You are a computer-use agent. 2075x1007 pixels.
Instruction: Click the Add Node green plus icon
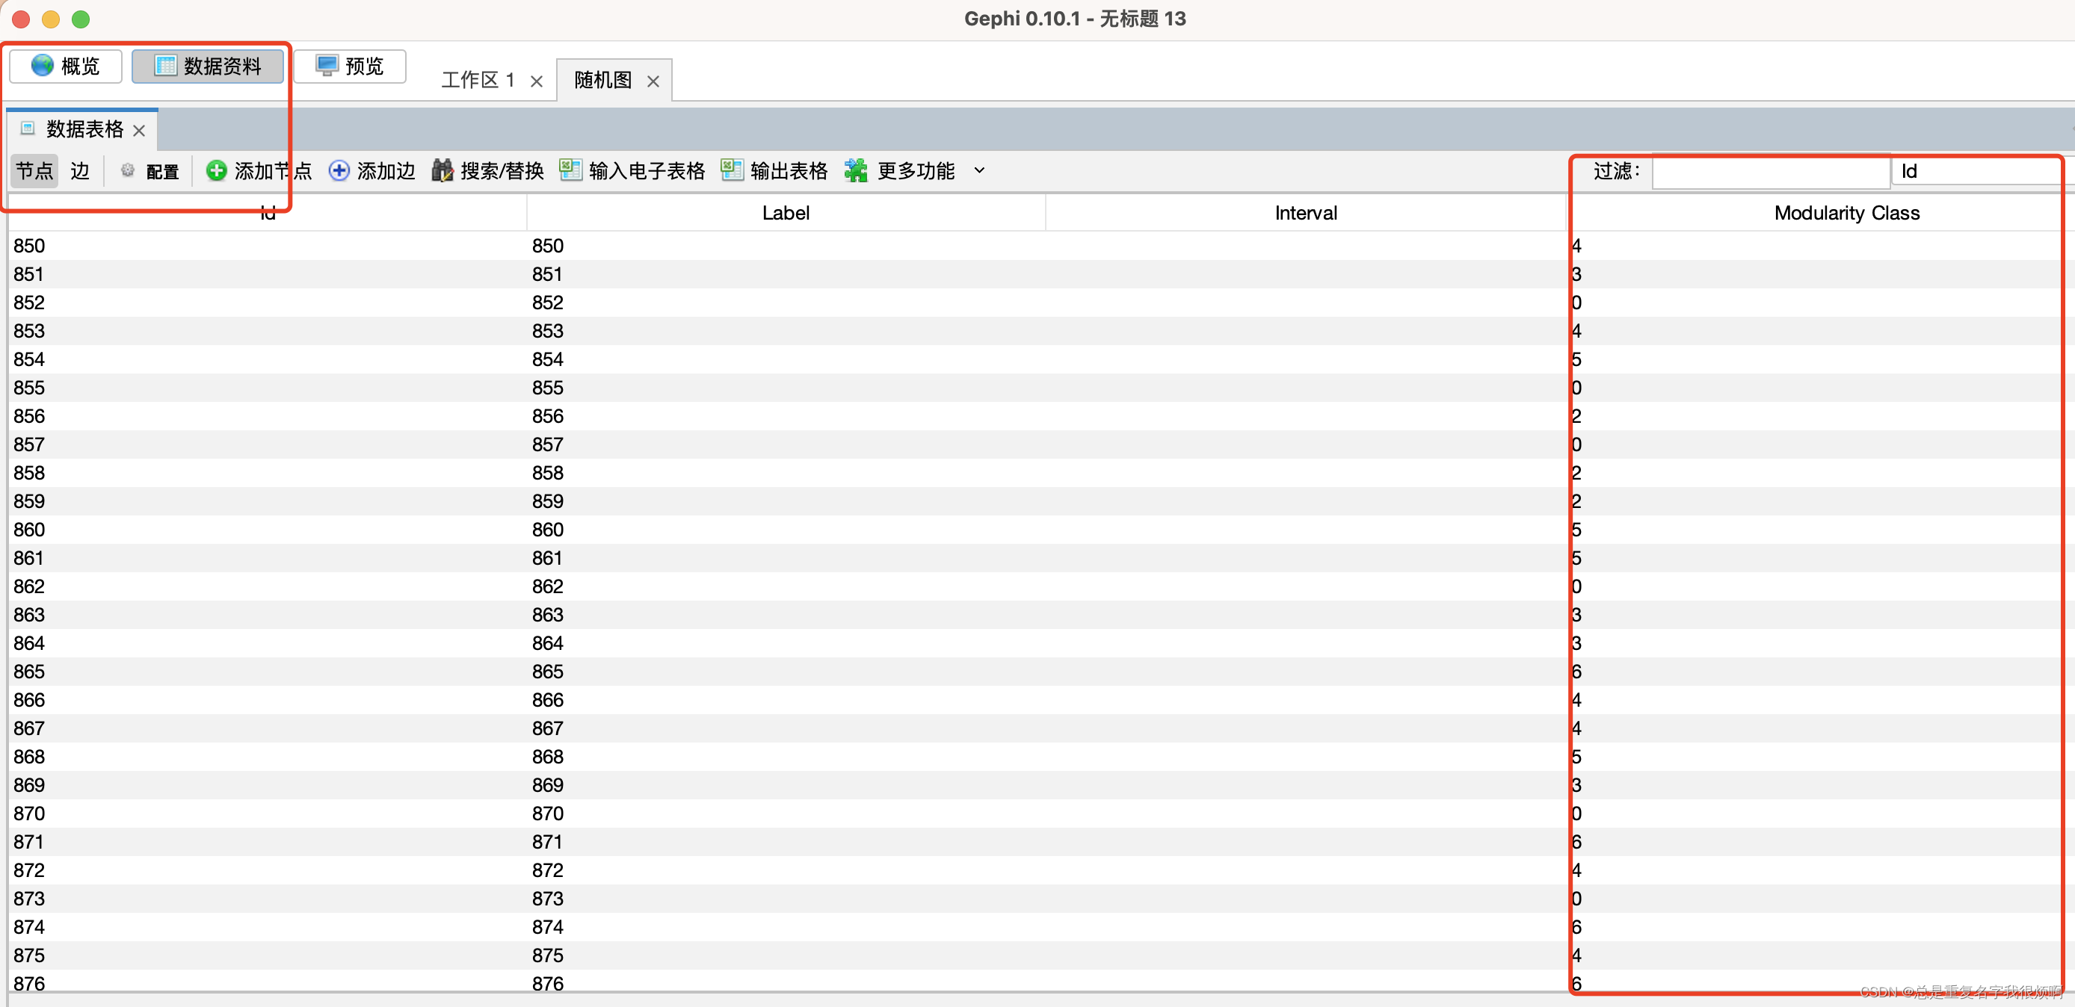tap(216, 170)
